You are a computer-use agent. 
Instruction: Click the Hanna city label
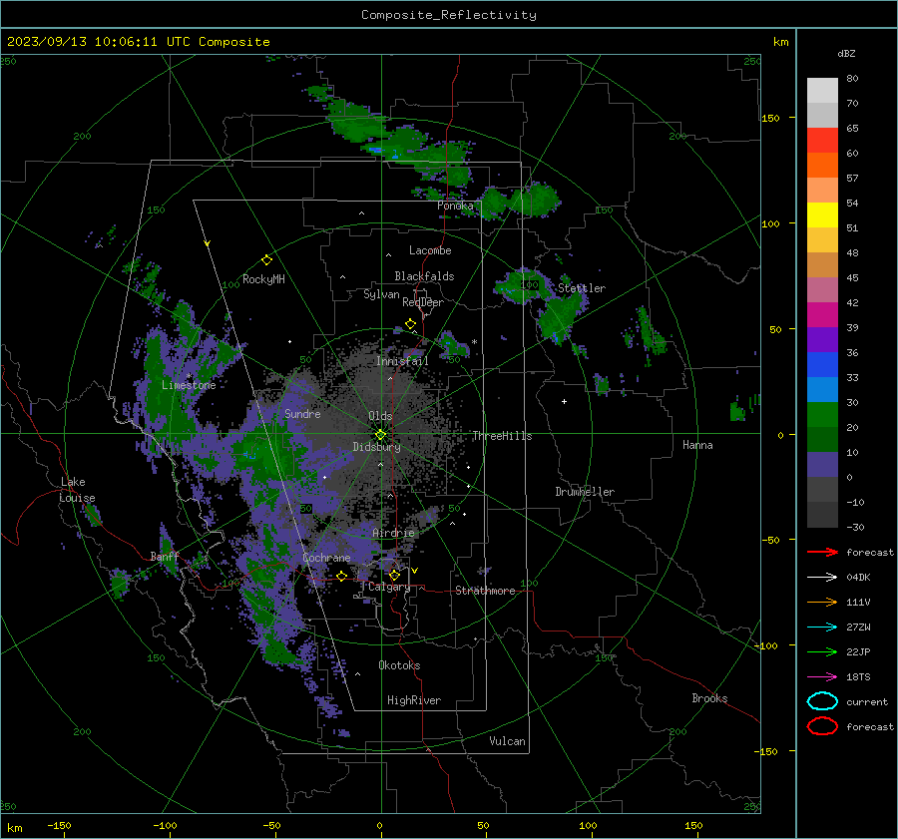pos(697,445)
